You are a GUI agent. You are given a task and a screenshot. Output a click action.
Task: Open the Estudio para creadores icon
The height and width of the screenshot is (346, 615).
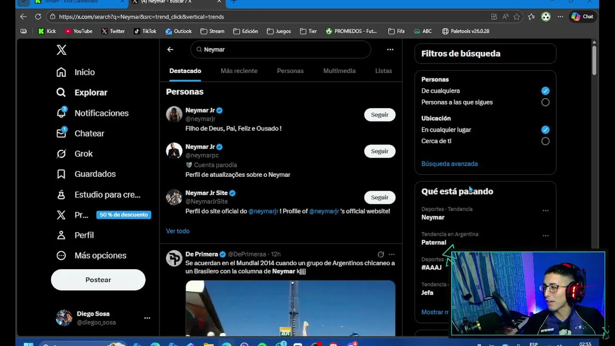[x=61, y=195]
